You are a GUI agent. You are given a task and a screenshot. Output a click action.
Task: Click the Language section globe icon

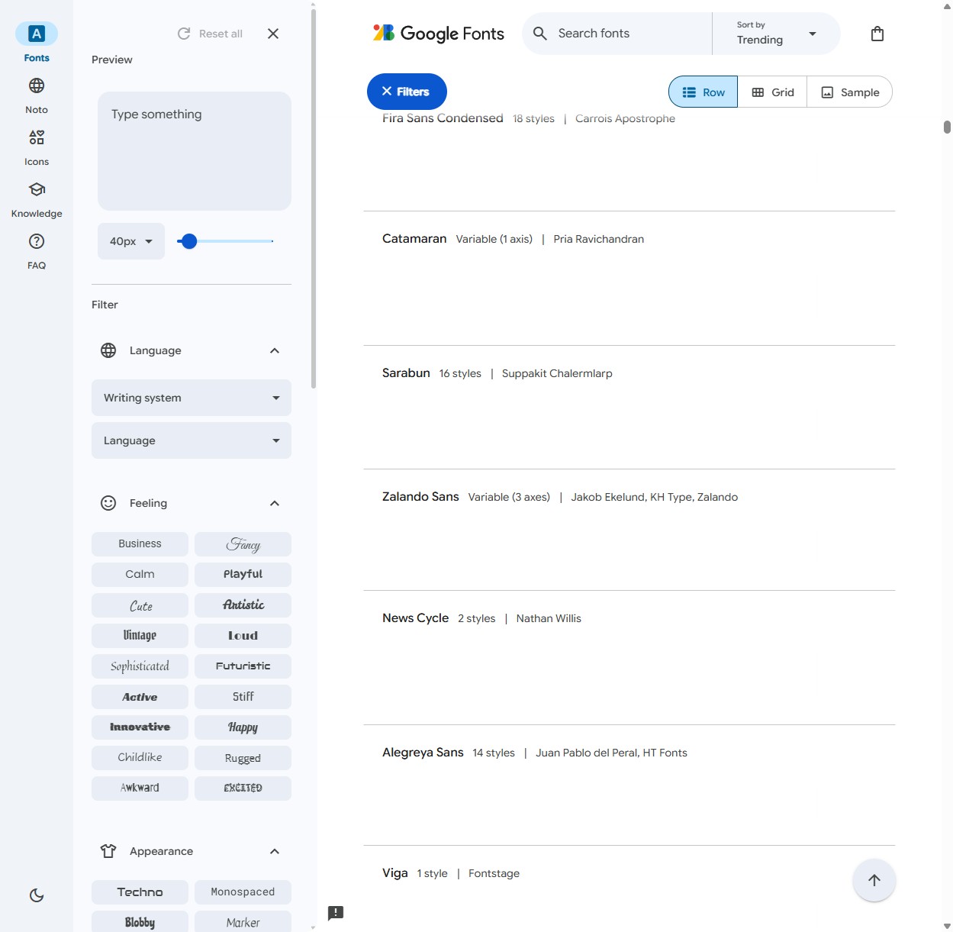[x=108, y=350]
